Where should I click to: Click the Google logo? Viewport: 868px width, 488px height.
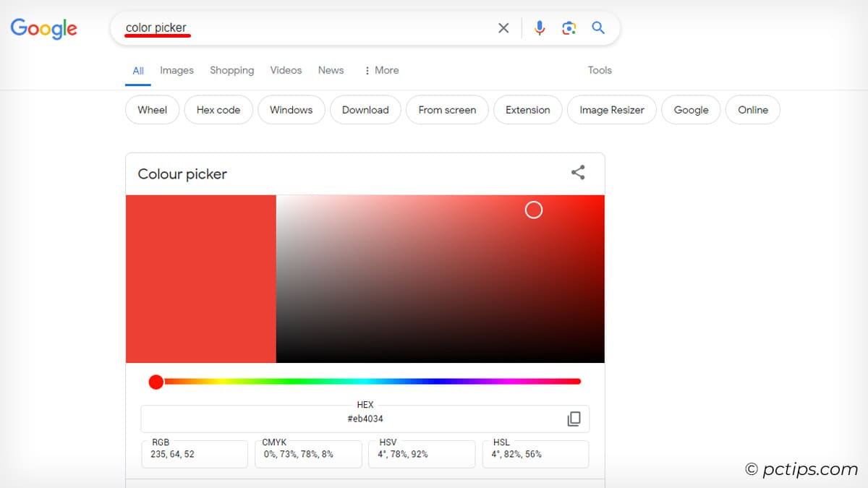coord(43,29)
